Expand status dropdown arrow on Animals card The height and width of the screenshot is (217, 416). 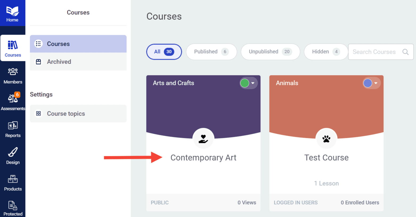click(376, 83)
